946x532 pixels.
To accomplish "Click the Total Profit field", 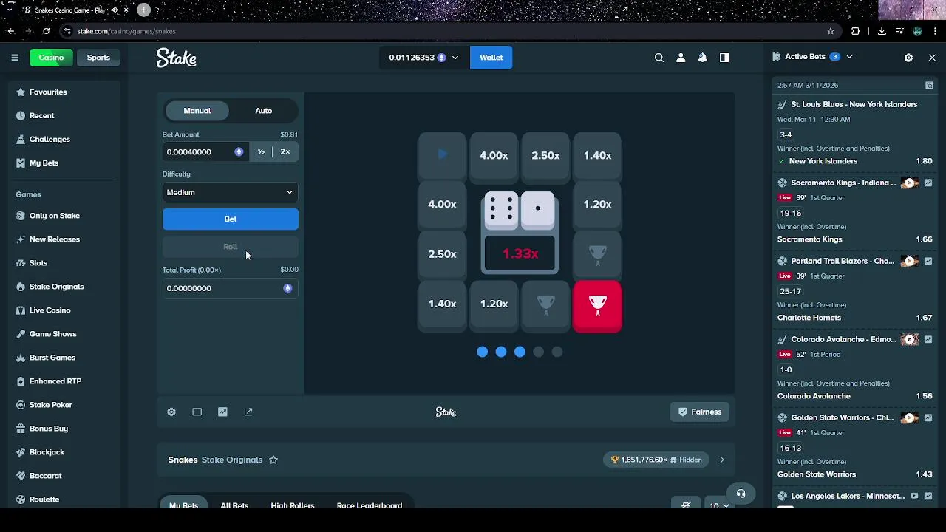I will point(231,288).
